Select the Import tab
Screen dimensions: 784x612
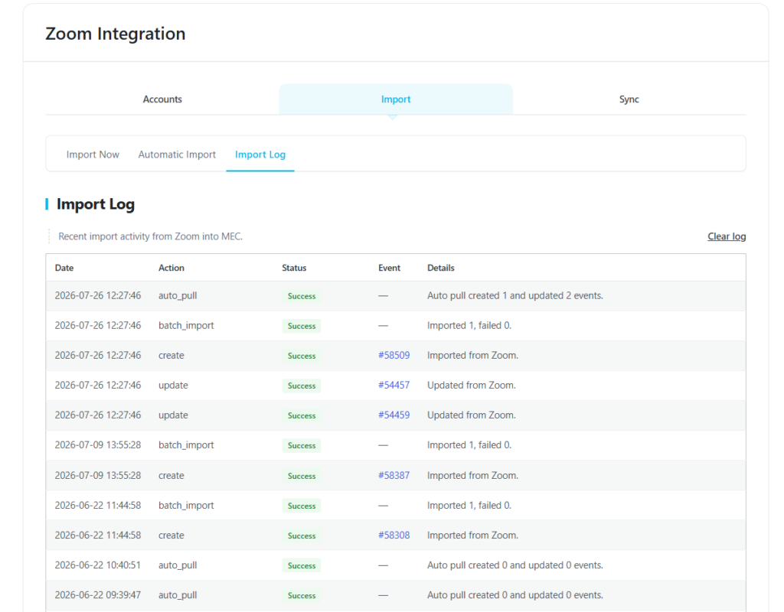[396, 99]
